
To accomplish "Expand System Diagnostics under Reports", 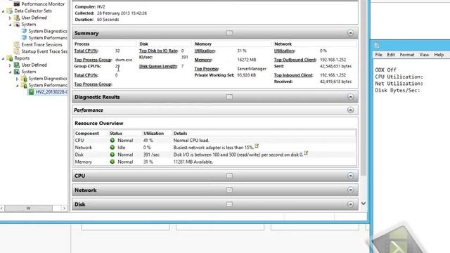I will [17, 79].
